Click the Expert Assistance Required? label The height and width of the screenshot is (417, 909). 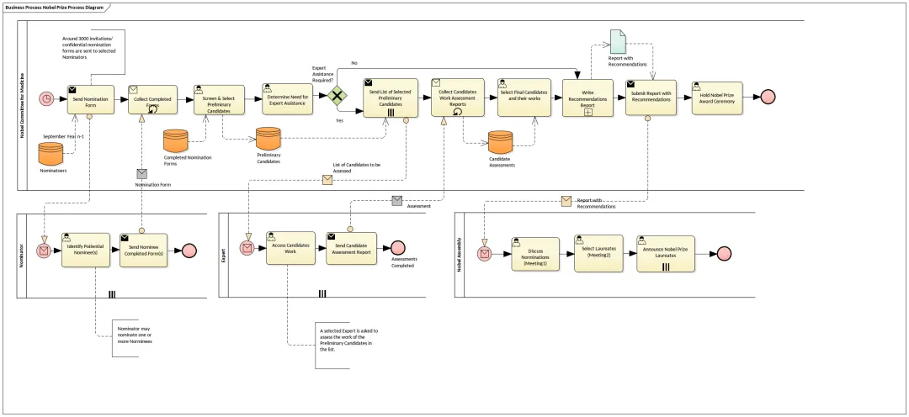click(x=322, y=74)
